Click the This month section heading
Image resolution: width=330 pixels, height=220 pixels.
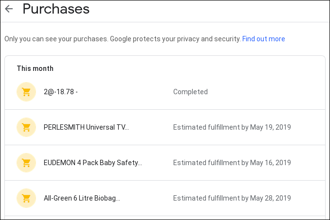pos(35,68)
